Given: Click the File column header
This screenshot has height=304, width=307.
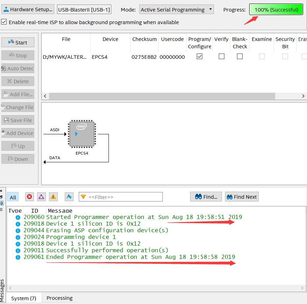Looking at the screenshot, I should (x=66, y=39).
